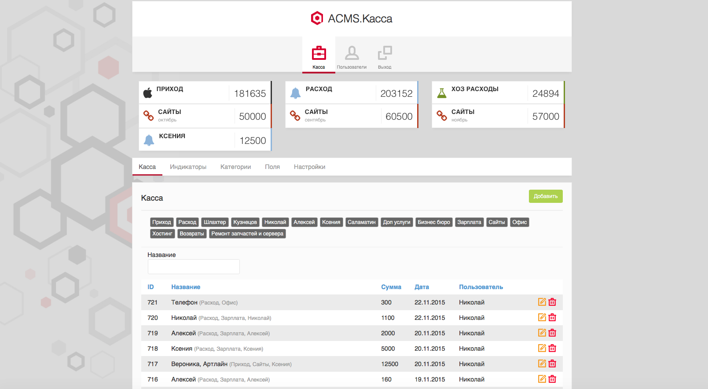The height and width of the screenshot is (389, 708).
Task: Delete record 716 Алексей
Action: 552,379
